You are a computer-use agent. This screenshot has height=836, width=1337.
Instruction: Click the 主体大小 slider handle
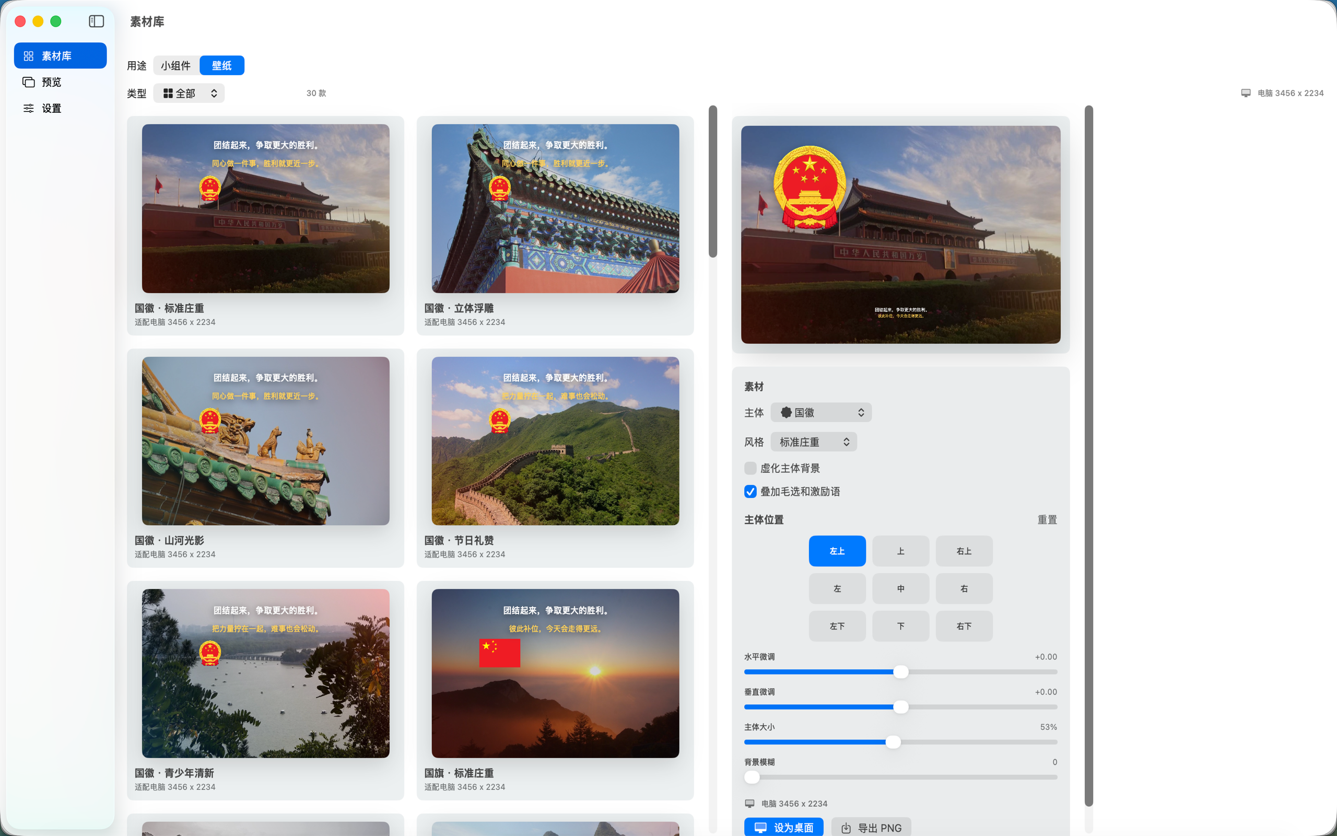click(x=893, y=742)
